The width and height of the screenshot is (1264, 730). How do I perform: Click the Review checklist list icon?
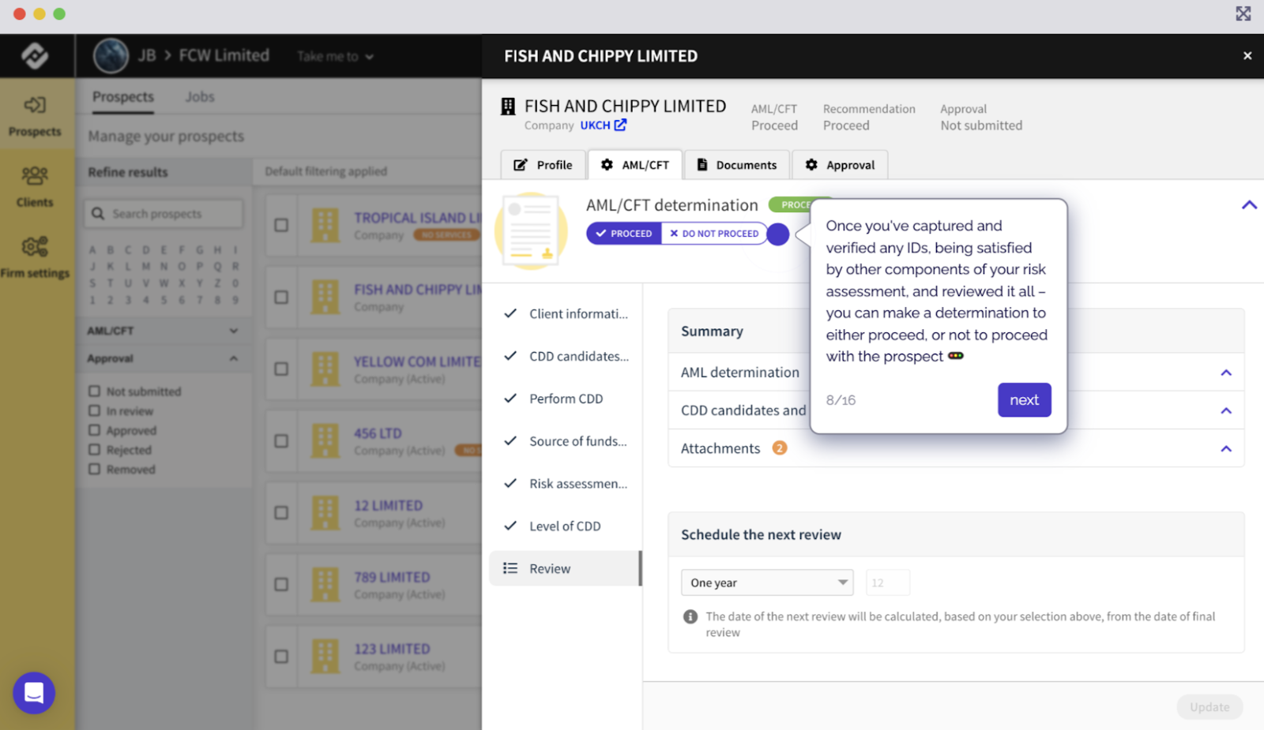click(x=510, y=568)
